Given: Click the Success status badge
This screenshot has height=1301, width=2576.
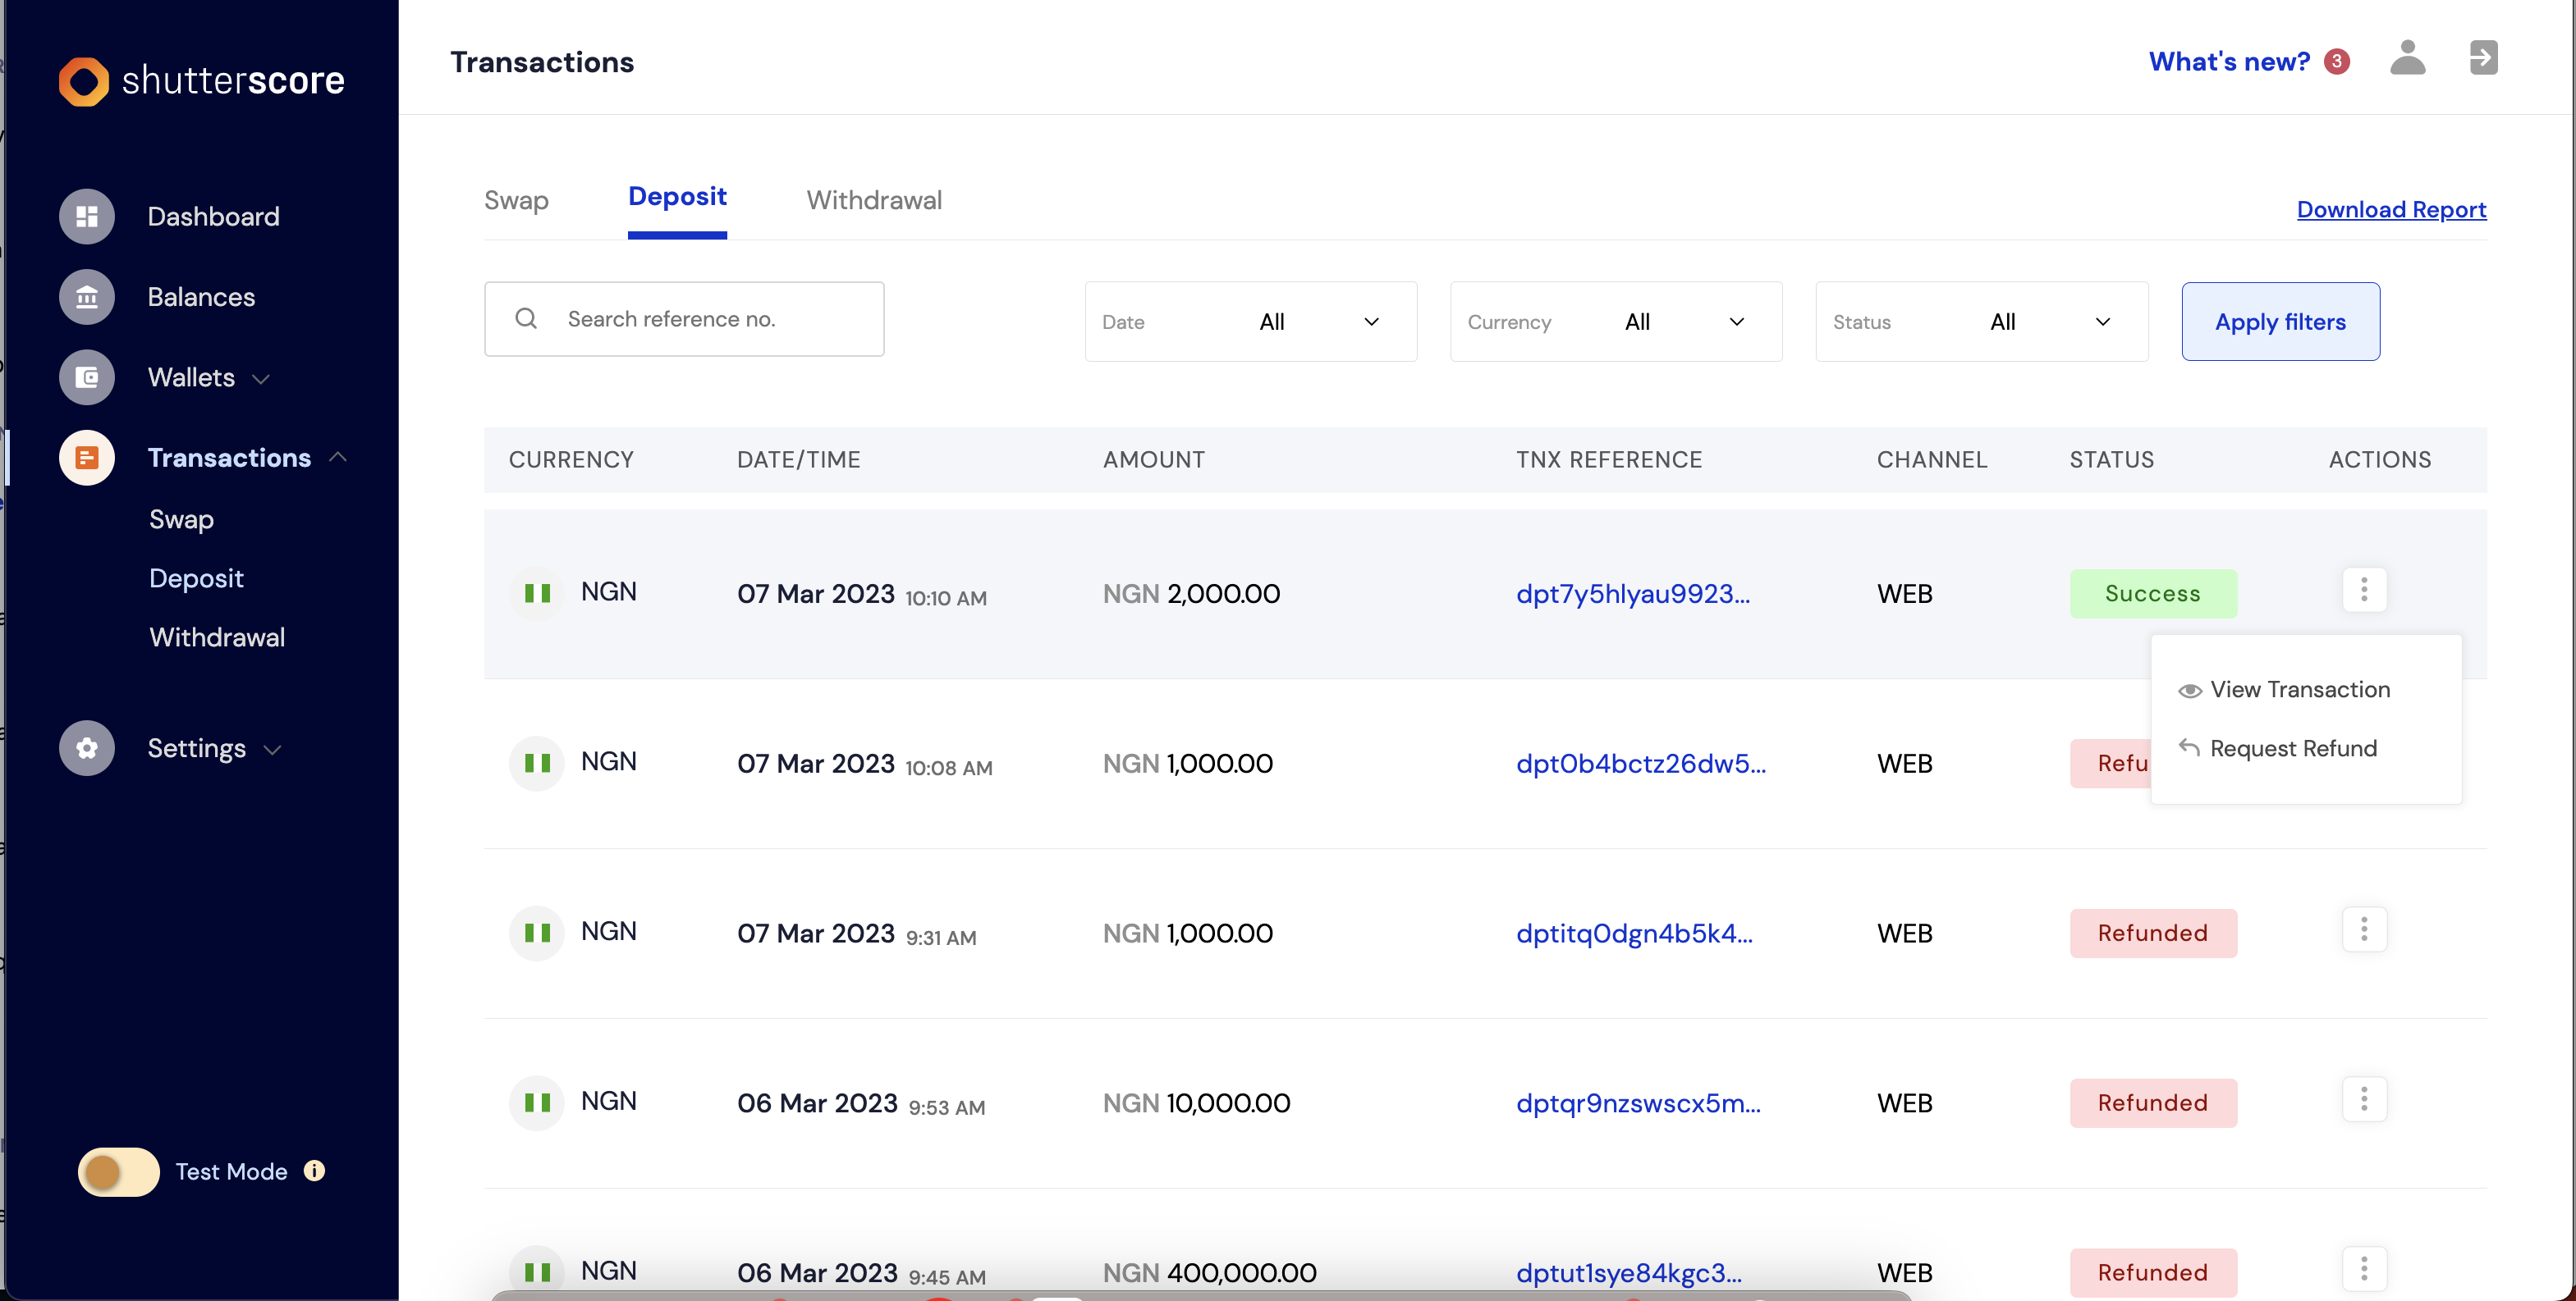Looking at the screenshot, I should coord(2153,594).
